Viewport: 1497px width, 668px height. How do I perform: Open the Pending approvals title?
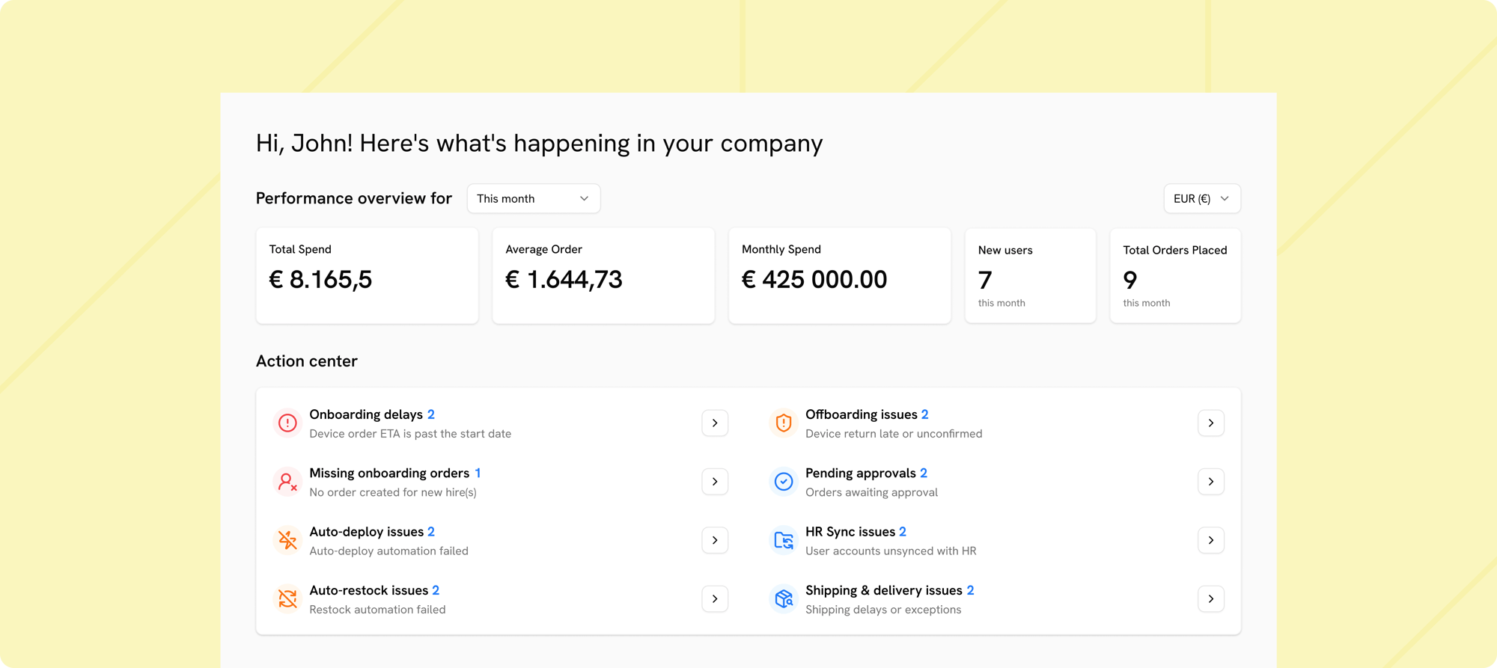(861, 473)
